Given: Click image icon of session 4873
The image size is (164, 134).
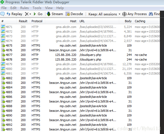Looking at the screenshot, I should pos(3,36).
